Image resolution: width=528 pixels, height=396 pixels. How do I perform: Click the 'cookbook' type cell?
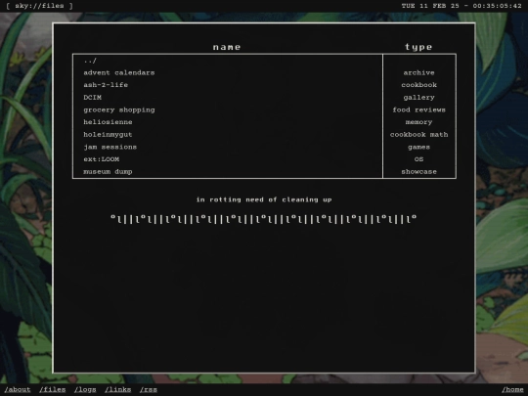point(418,85)
